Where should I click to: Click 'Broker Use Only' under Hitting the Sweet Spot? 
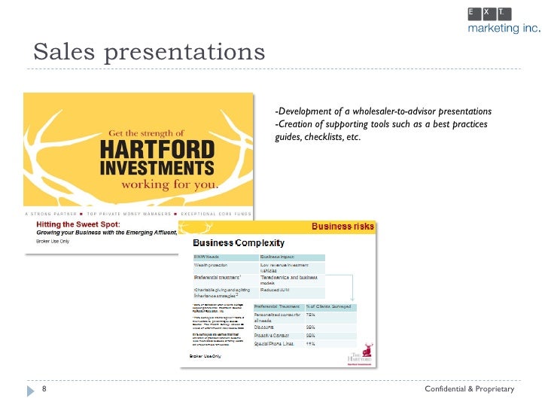tap(53, 241)
